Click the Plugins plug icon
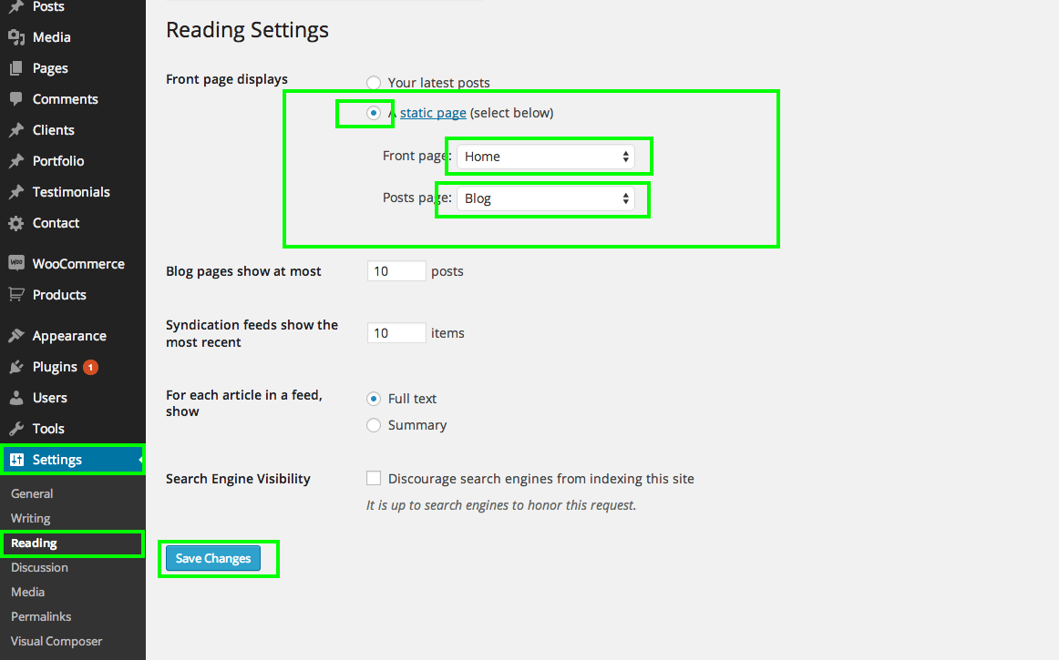 16,367
